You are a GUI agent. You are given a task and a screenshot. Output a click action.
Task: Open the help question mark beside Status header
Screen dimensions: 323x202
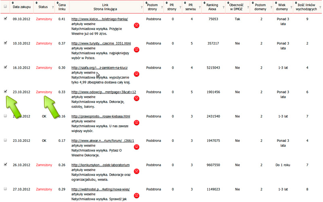(x=53, y=7)
